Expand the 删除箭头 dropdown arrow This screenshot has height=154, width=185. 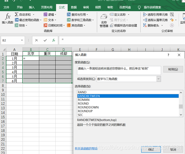click(162, 26)
